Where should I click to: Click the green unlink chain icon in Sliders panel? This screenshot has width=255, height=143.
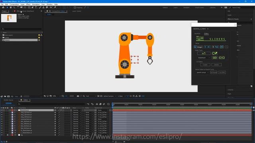coord(222,58)
